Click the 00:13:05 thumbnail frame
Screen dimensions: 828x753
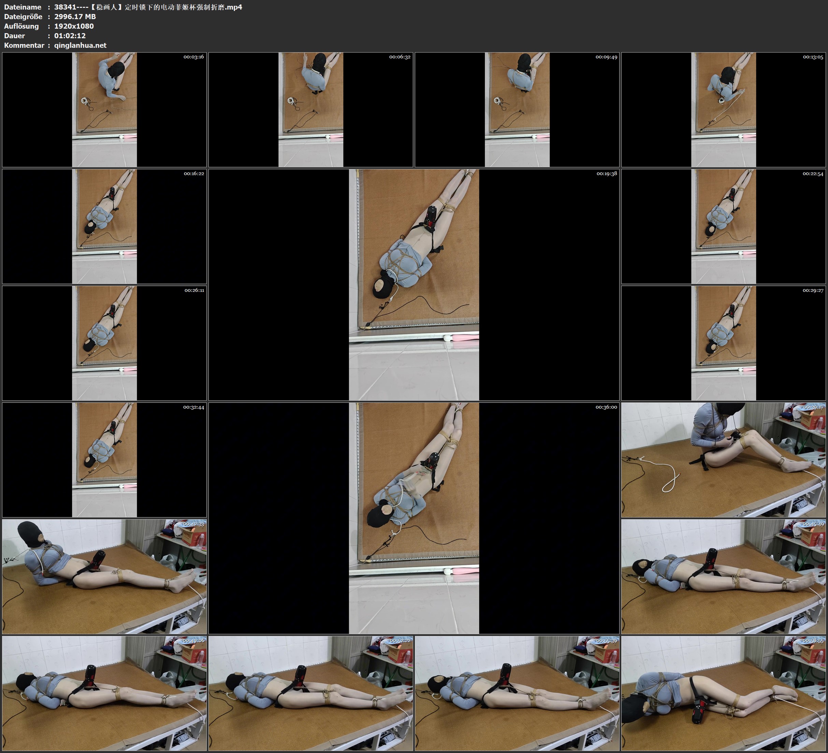(x=723, y=109)
